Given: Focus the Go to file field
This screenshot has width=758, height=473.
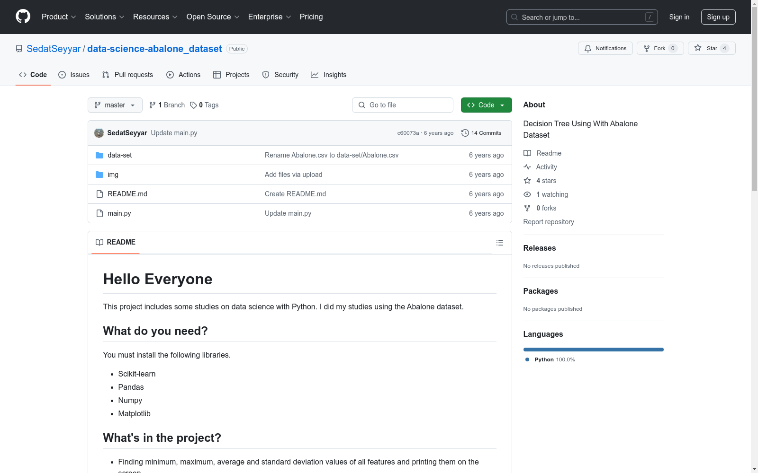Looking at the screenshot, I should pyautogui.click(x=403, y=105).
